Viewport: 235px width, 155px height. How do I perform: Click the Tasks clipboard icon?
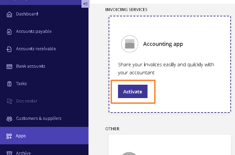point(9,84)
